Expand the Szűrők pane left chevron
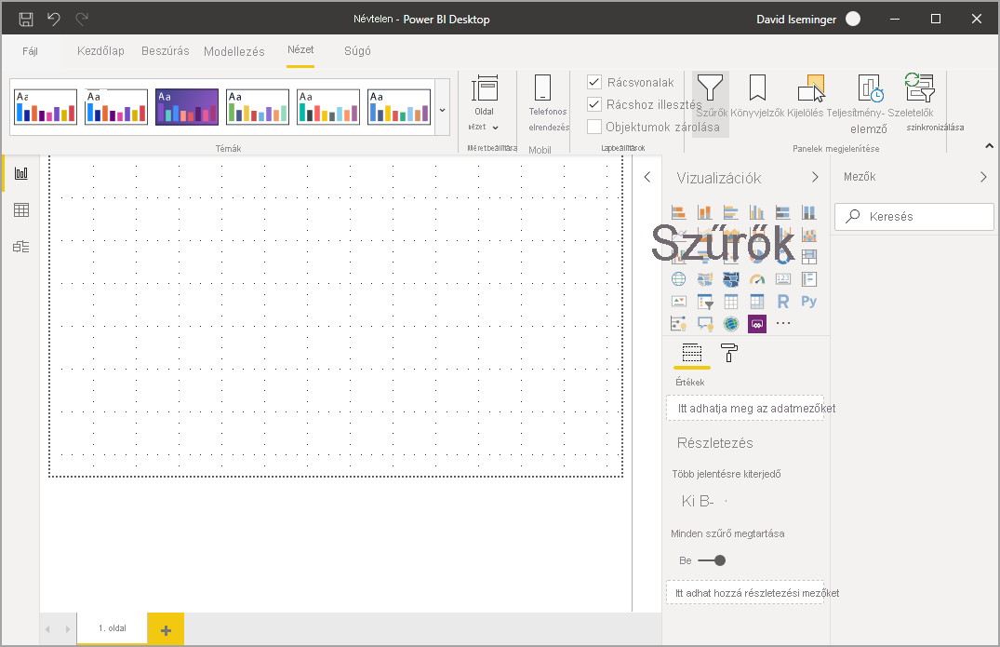Image resolution: width=1000 pixels, height=647 pixels. 647,178
